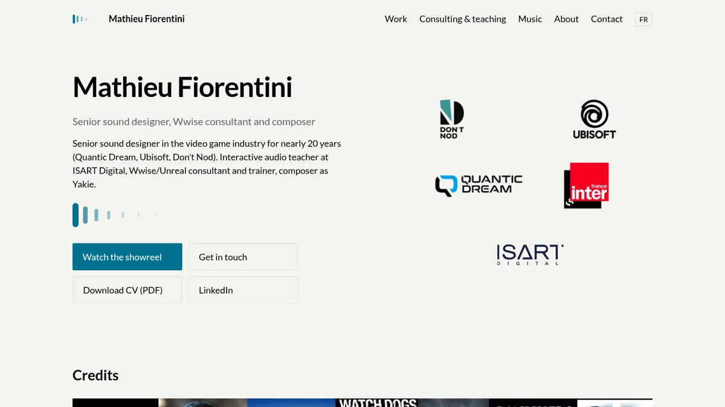Open the Contact menu link
The image size is (725, 407).
coord(607,19)
